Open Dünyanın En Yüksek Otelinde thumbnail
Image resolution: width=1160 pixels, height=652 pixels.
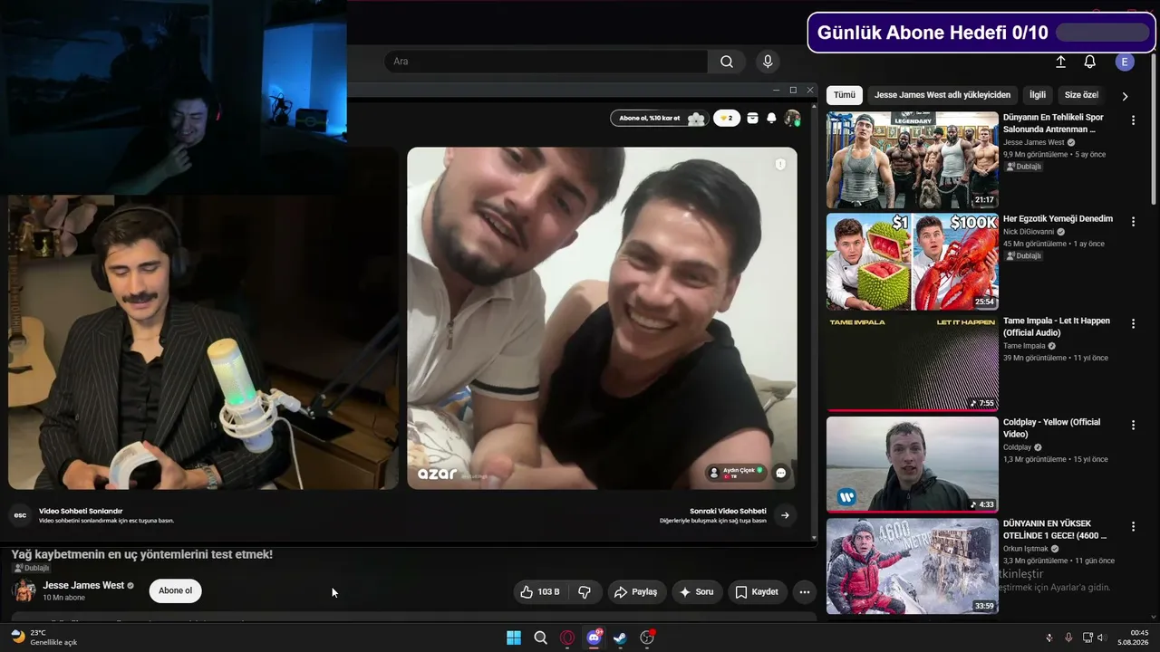(912, 566)
